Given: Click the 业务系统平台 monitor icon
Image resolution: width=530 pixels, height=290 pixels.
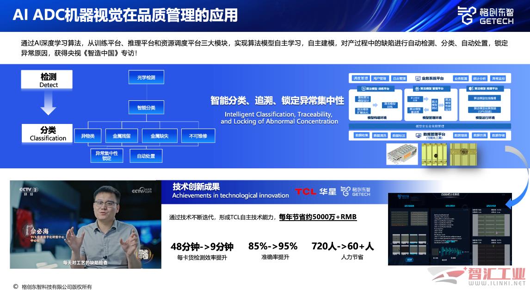Looking at the screenshot, I should (x=418, y=79).
